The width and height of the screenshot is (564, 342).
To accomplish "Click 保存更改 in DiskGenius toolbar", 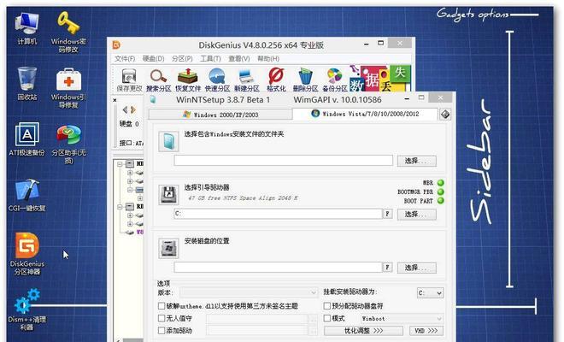I will pos(129,80).
